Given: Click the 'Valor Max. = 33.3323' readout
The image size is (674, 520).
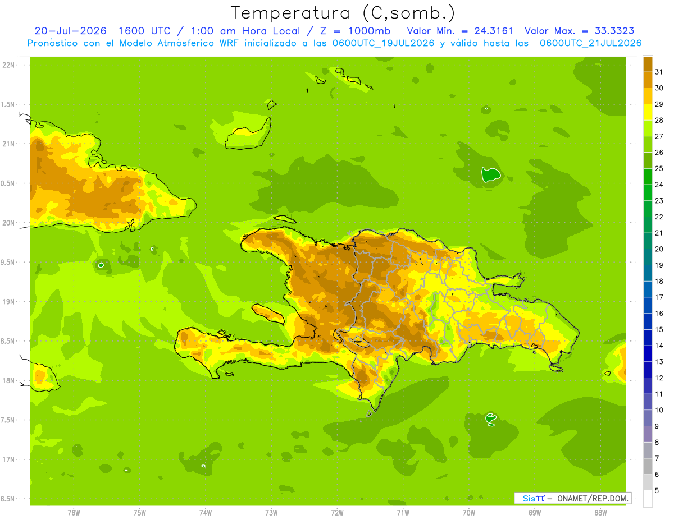Looking at the screenshot, I should coord(580,31).
